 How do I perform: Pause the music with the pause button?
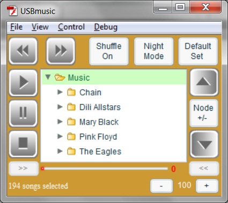point(23,113)
